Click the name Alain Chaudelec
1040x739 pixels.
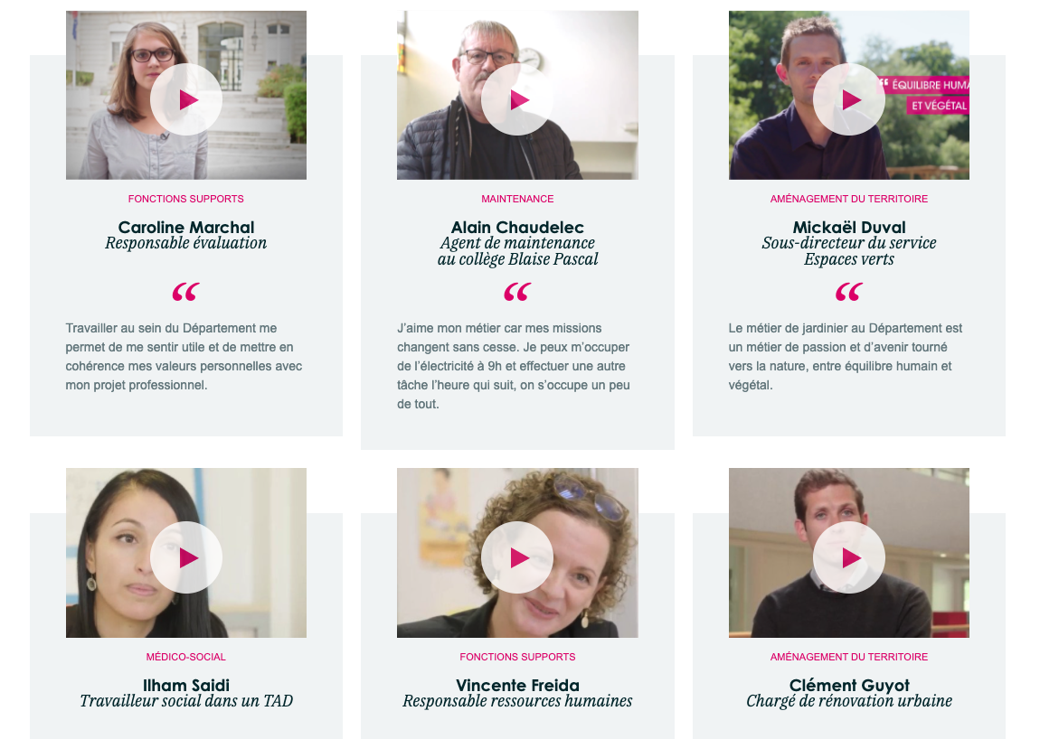tap(517, 228)
